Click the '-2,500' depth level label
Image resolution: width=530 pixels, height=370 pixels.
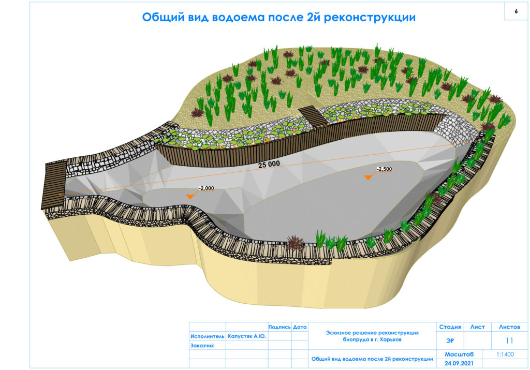385,169
